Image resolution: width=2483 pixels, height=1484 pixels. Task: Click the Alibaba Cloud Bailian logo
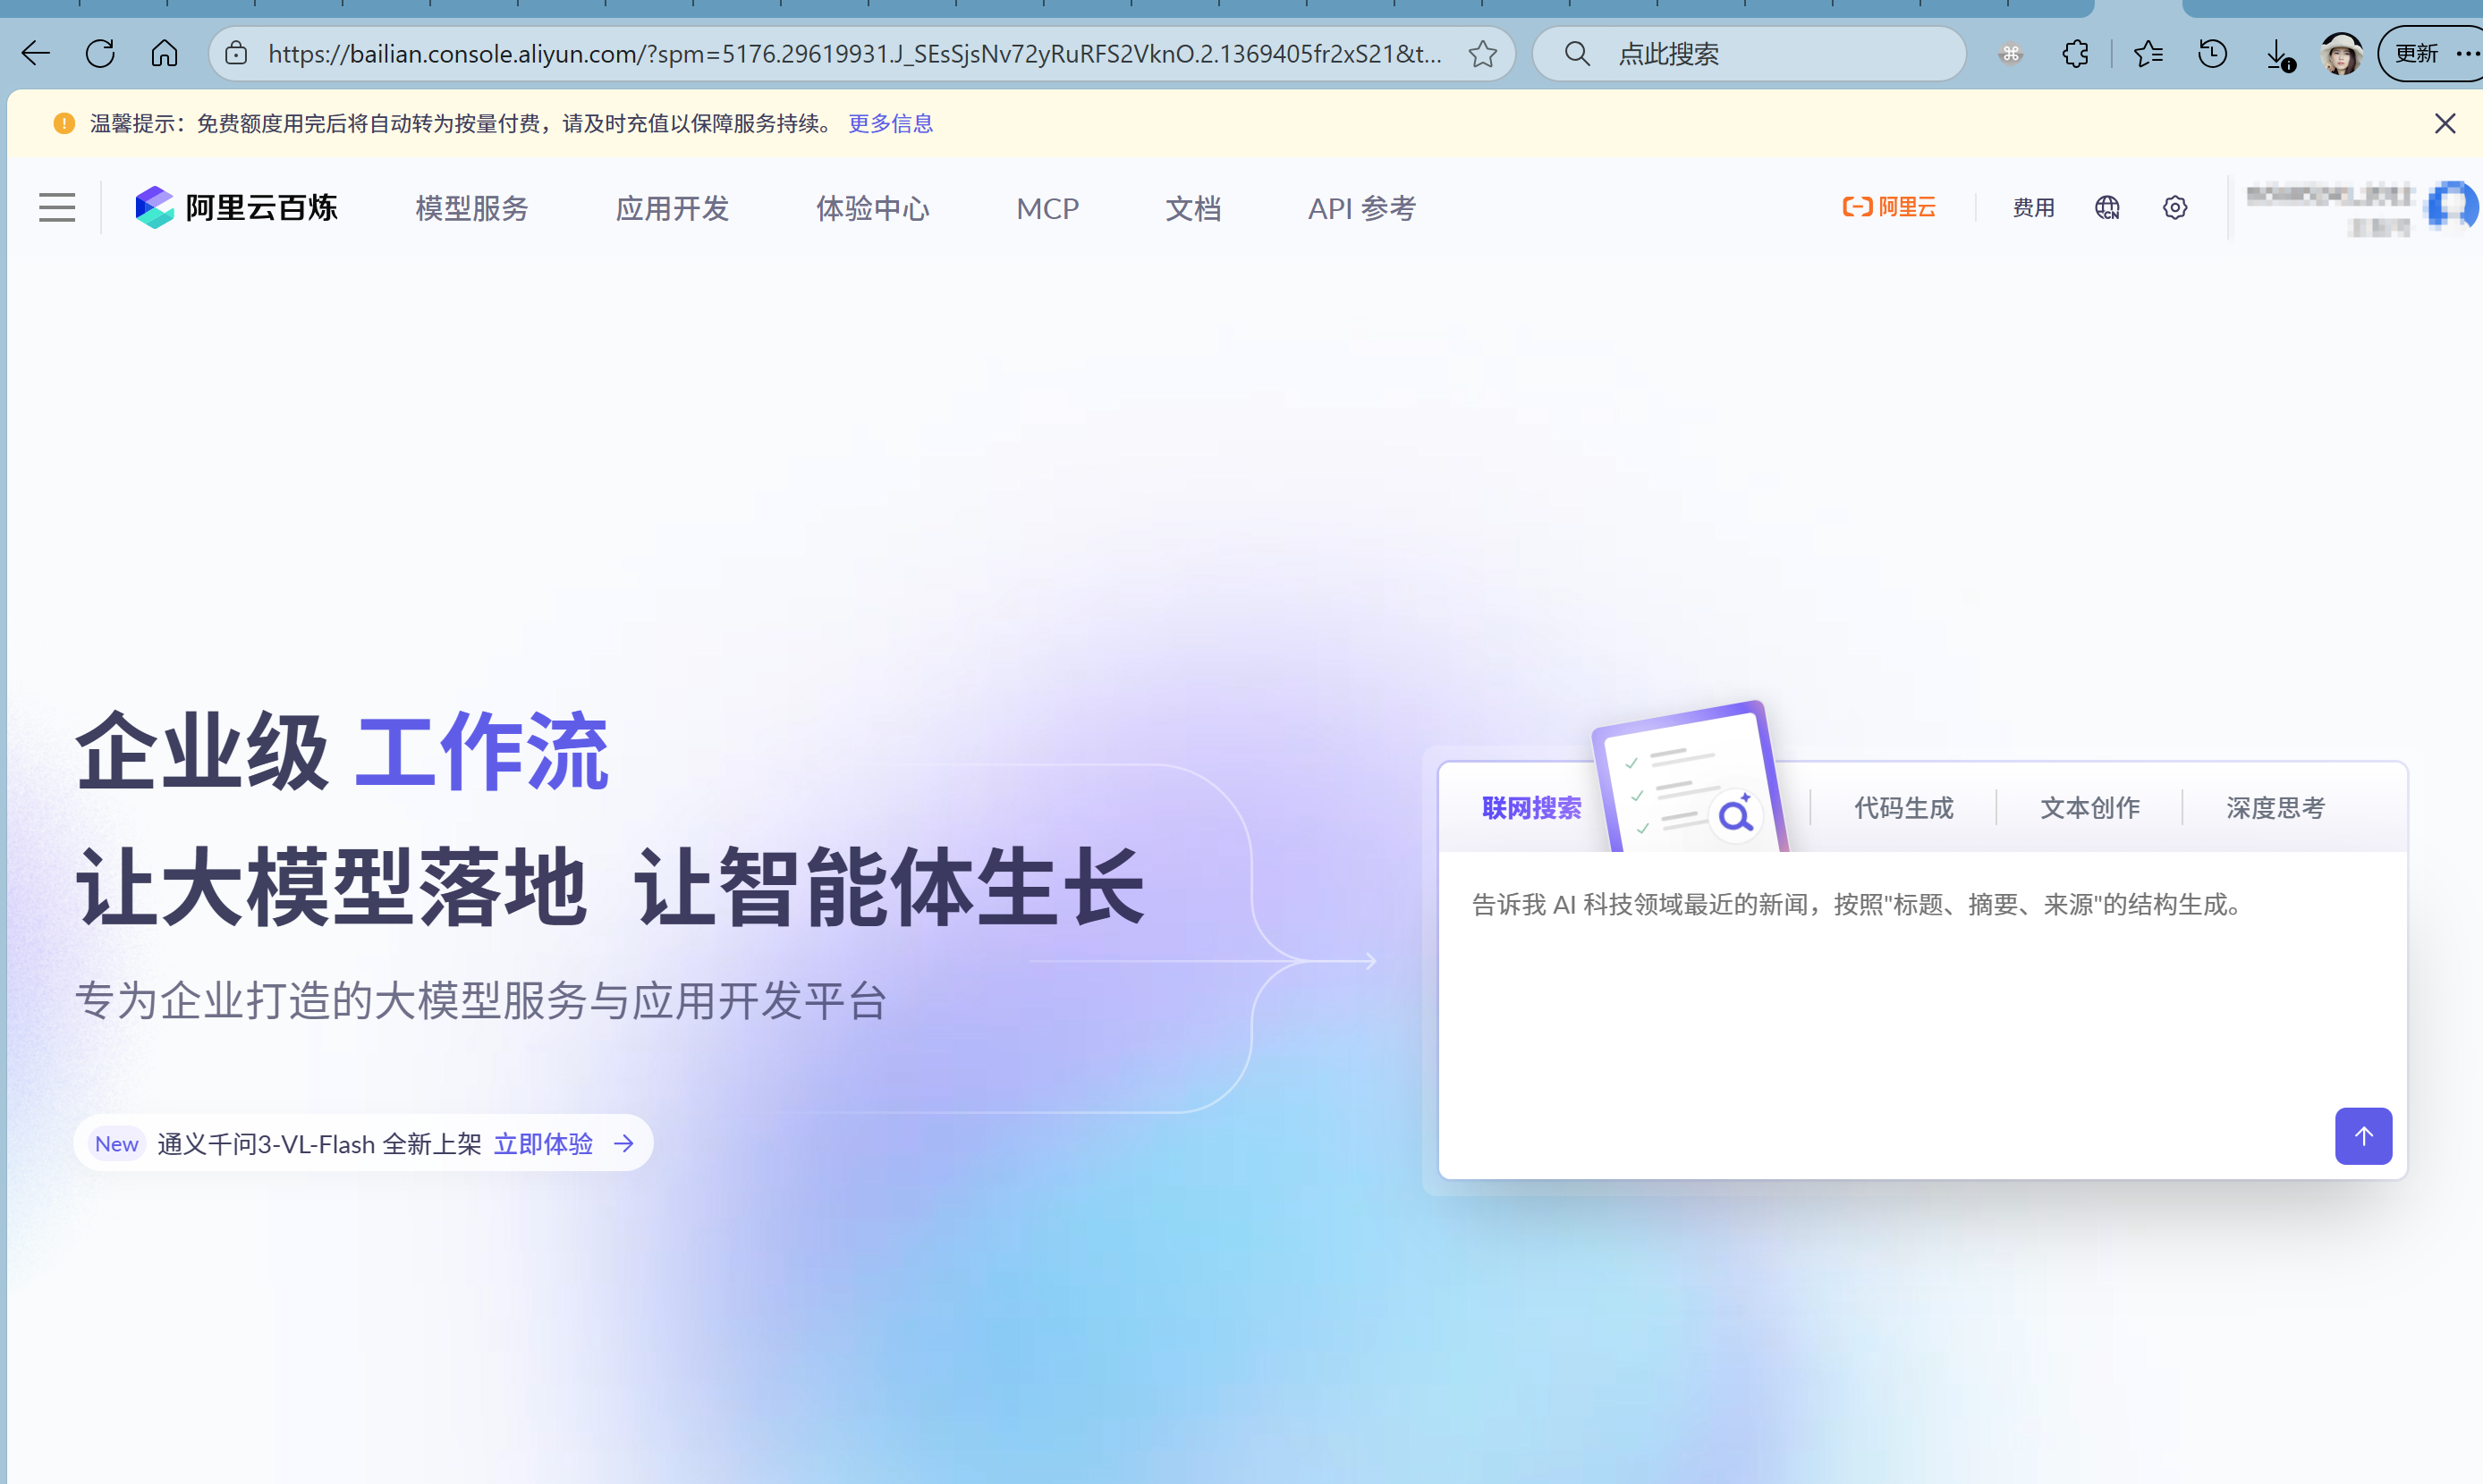pos(237,208)
